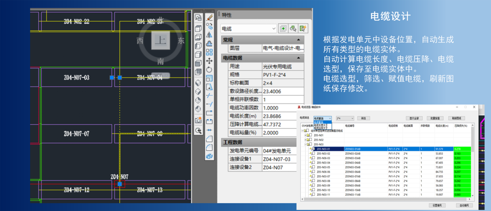Viewport: 491px width, 211px height.
Task: Toggle checkbox for row Z05-N03-11
Action: click(x=313, y=194)
